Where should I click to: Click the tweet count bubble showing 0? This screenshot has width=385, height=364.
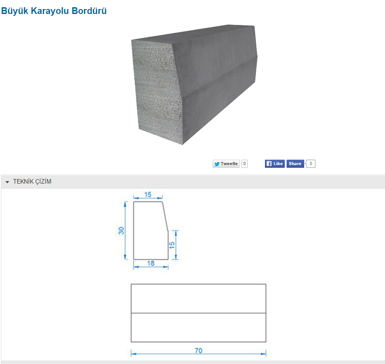pos(245,164)
